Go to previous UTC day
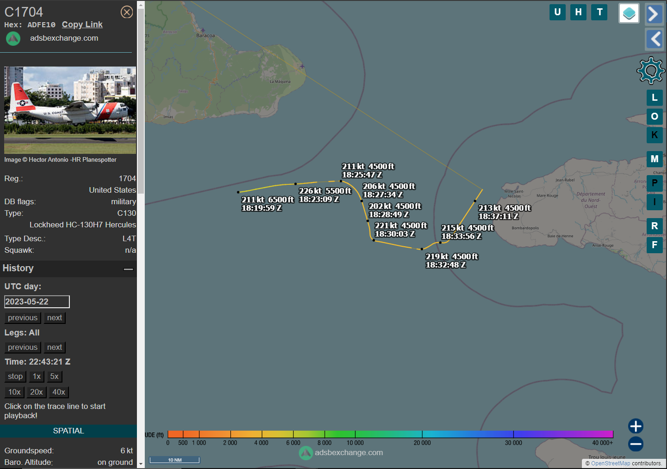The width and height of the screenshot is (667, 469). 23,318
